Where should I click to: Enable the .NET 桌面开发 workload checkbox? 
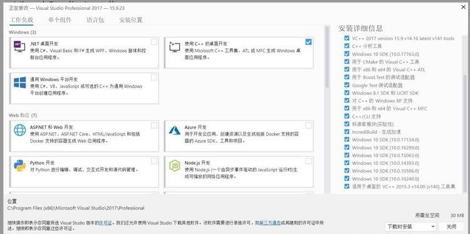(154, 42)
